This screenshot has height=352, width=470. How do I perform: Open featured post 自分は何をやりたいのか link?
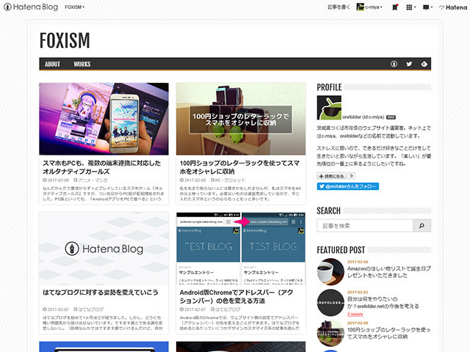pyautogui.click(x=383, y=303)
